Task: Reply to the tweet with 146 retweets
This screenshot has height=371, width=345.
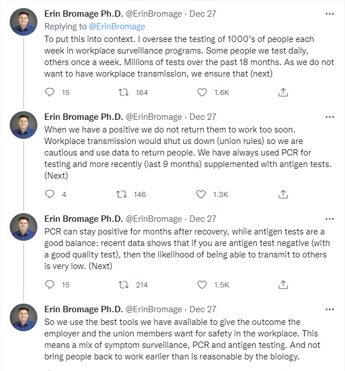Action: click(x=49, y=194)
